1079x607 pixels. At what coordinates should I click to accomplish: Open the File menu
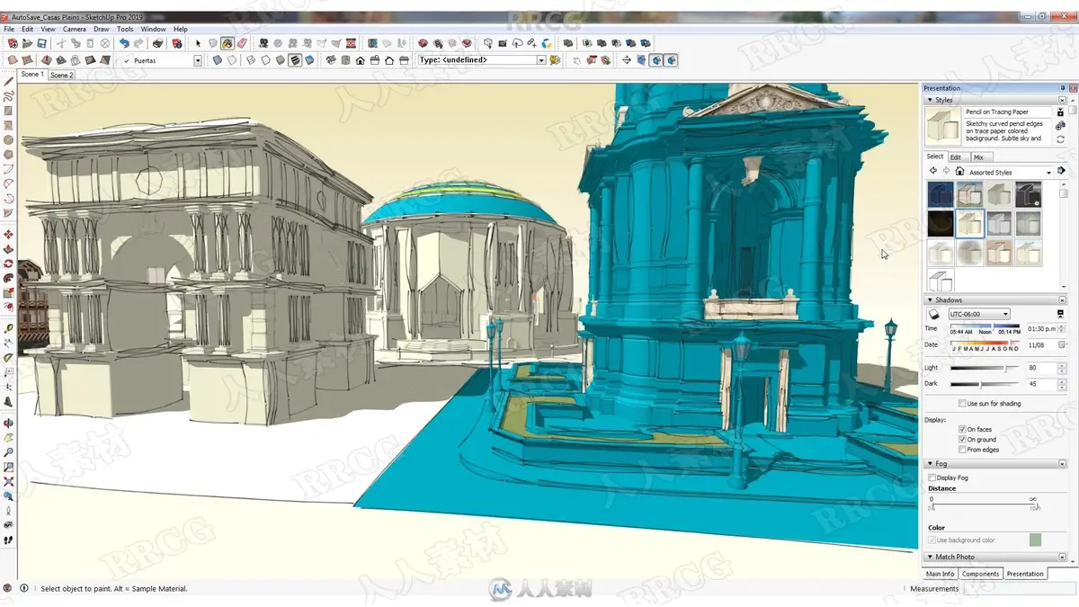9,29
